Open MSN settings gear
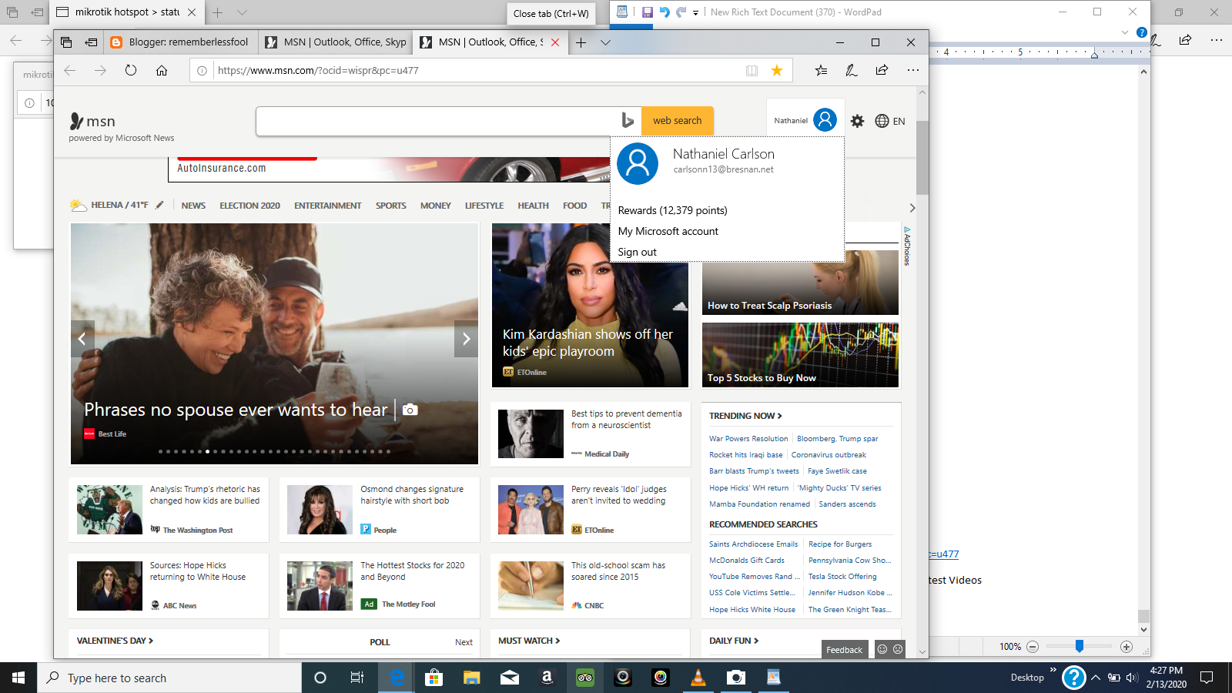The width and height of the screenshot is (1232, 693). pyautogui.click(x=857, y=121)
